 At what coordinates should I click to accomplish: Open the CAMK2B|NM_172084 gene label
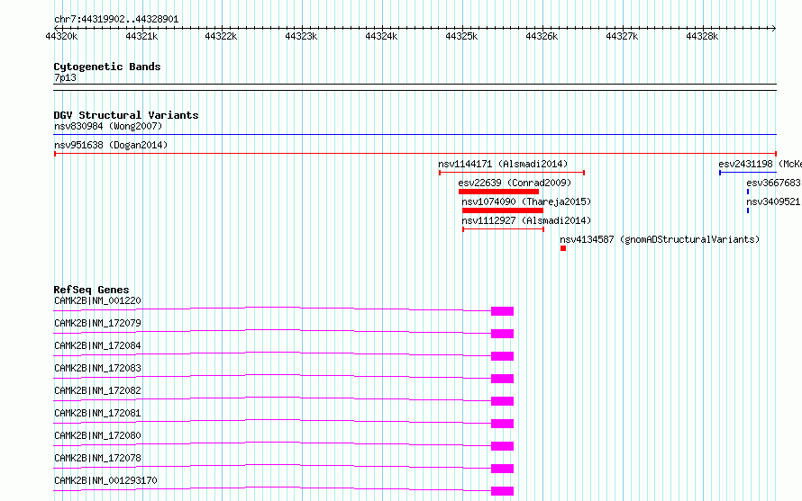click(x=97, y=345)
